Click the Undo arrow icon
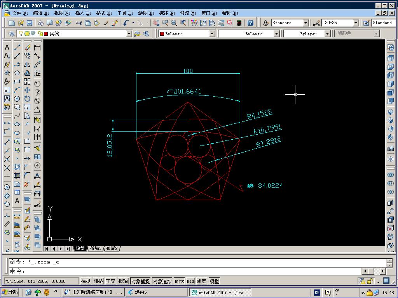 [126, 23]
